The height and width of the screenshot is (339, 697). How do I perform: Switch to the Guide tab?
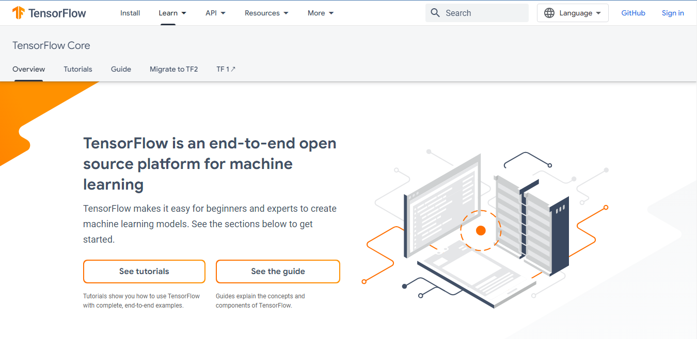click(121, 69)
